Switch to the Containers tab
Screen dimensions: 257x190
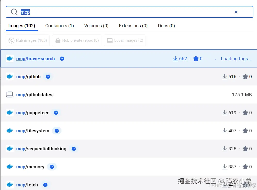tap(59, 25)
